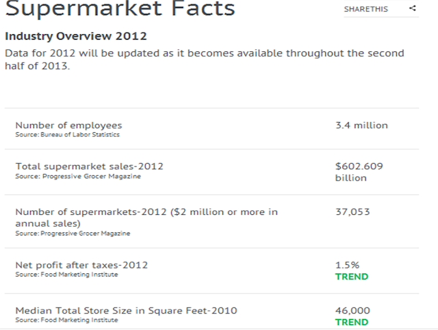Click the Total supermarket sales-2012 label

[x=89, y=166]
